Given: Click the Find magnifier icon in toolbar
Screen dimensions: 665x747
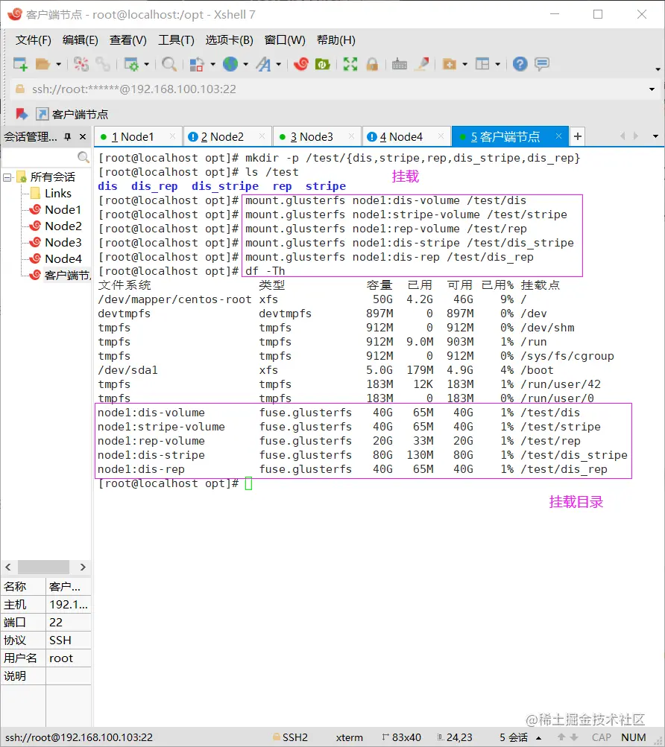Looking at the screenshot, I should [169, 64].
